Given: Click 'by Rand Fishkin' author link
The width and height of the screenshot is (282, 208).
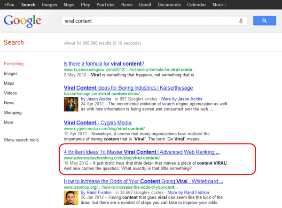Looking at the screenshot, I should [96, 193].
